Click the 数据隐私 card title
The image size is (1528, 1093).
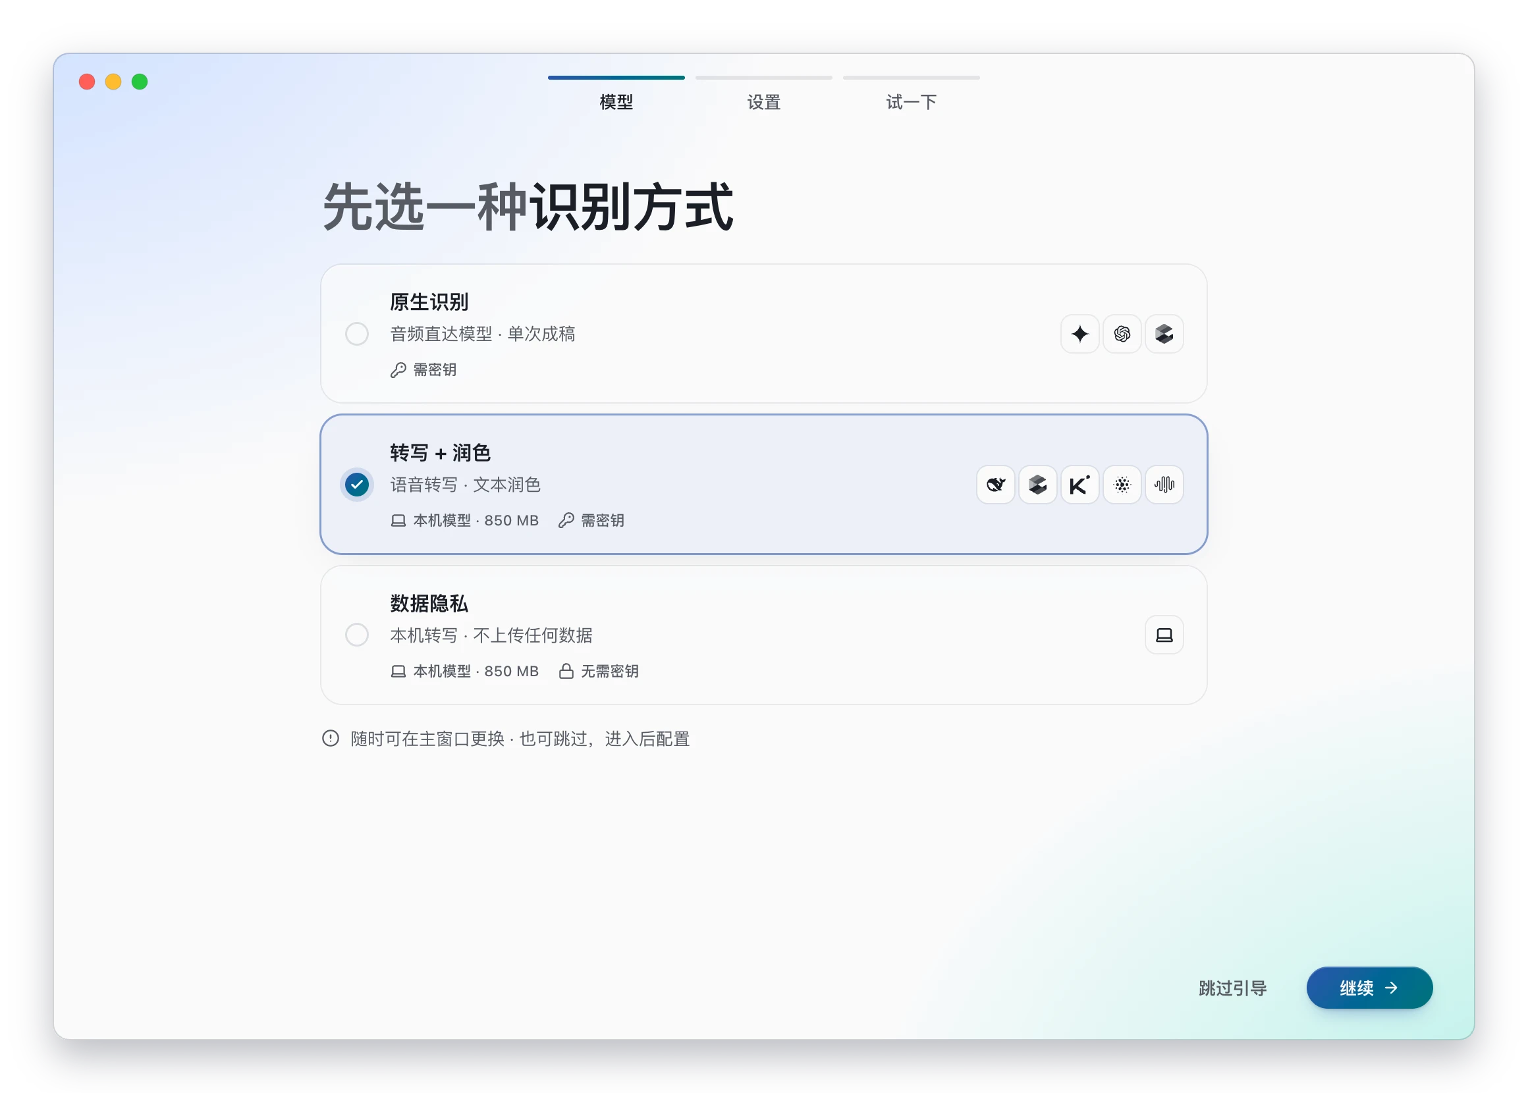pos(429,604)
